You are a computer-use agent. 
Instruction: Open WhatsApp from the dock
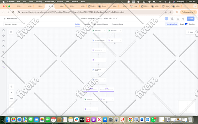click(153, 119)
